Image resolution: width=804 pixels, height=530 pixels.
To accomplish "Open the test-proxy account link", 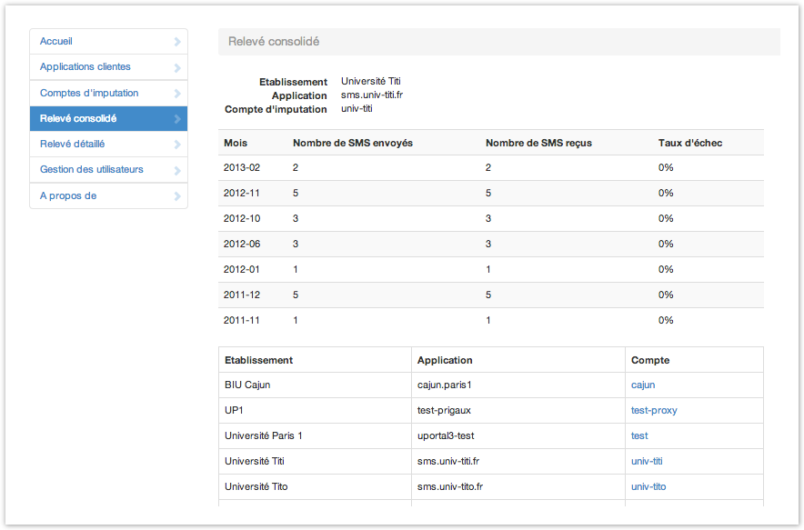I will 654,411.
